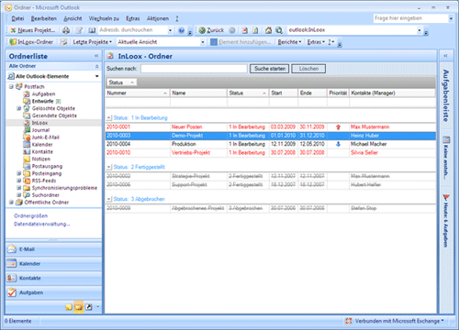Collapse the Status 2 Fertiggestellt group
459x330 pixels.
109,167
